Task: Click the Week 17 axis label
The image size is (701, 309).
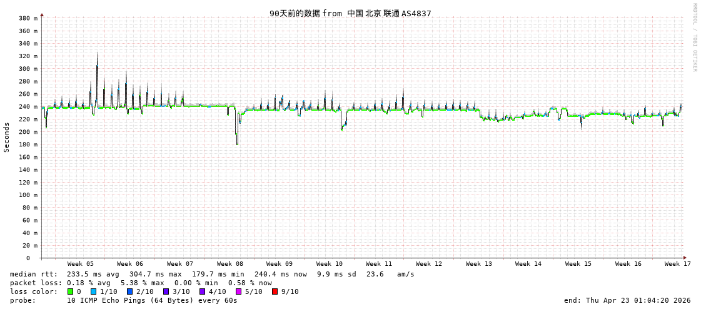Action: [x=678, y=264]
